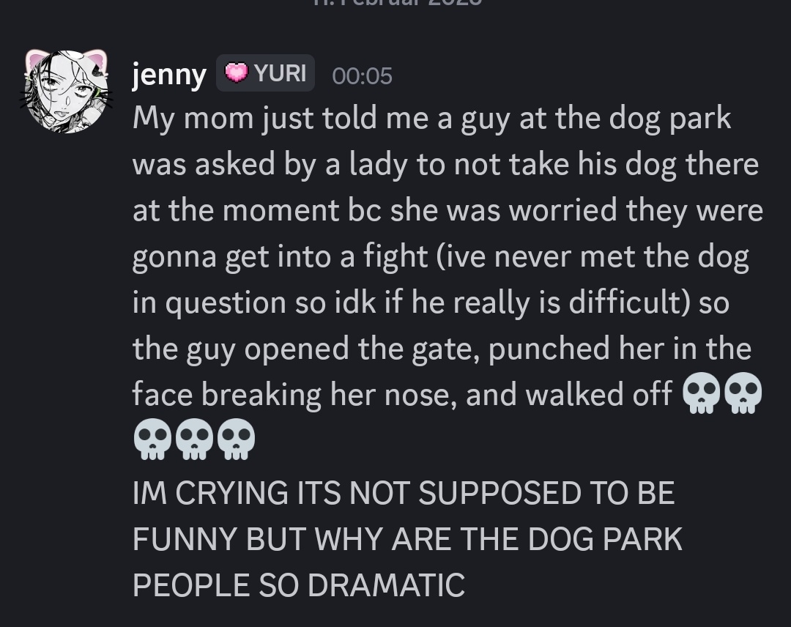The image size is (791, 627).
Task: Click the final line "PEOPLE SO DRAMATIC"
Action: click(299, 585)
